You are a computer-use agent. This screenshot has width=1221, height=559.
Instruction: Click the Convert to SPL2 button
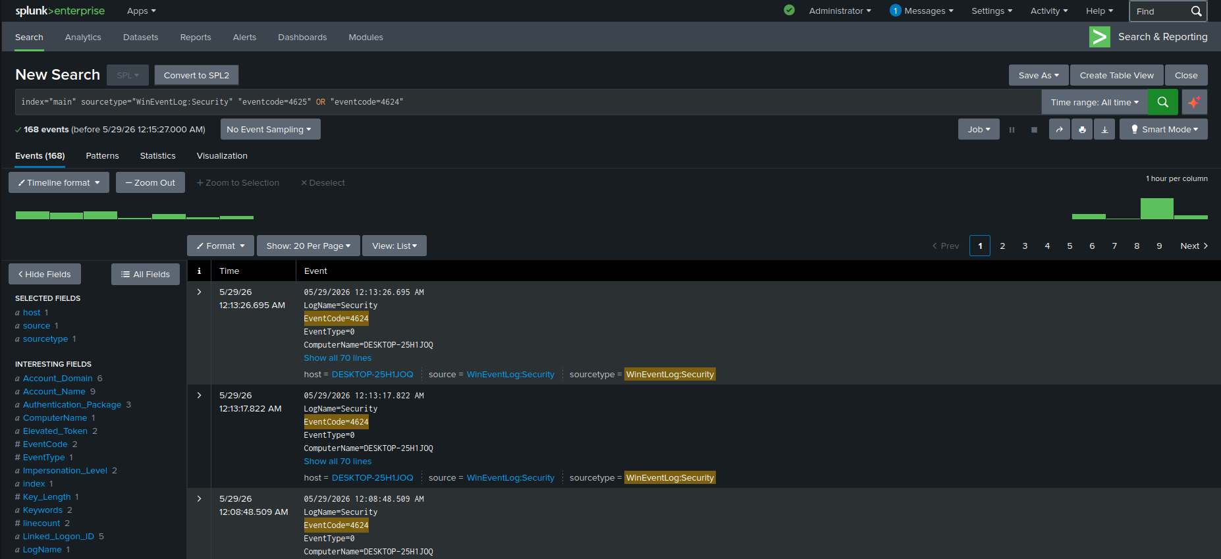pyautogui.click(x=196, y=75)
